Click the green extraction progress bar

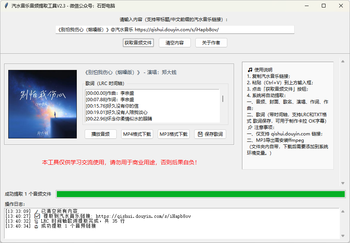pos(200,194)
